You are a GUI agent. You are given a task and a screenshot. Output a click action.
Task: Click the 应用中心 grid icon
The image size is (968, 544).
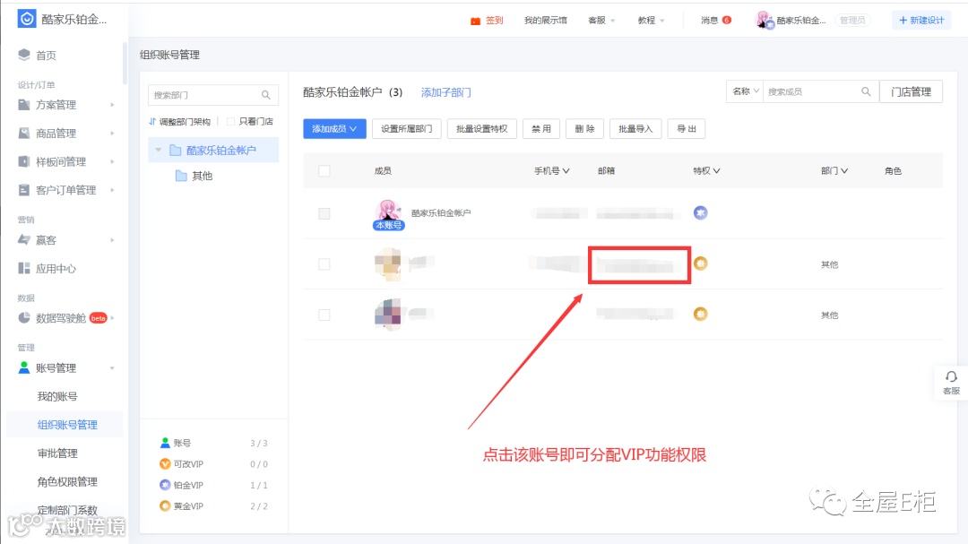click(24, 268)
